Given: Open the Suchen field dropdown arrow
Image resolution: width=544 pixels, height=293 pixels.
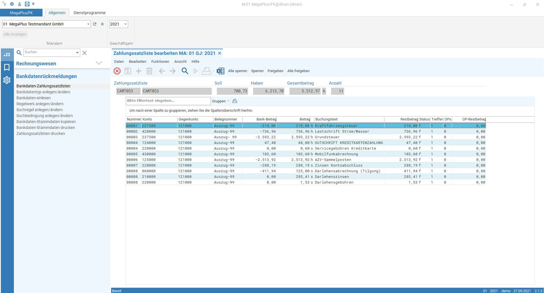Looking at the screenshot, I should (77, 53).
